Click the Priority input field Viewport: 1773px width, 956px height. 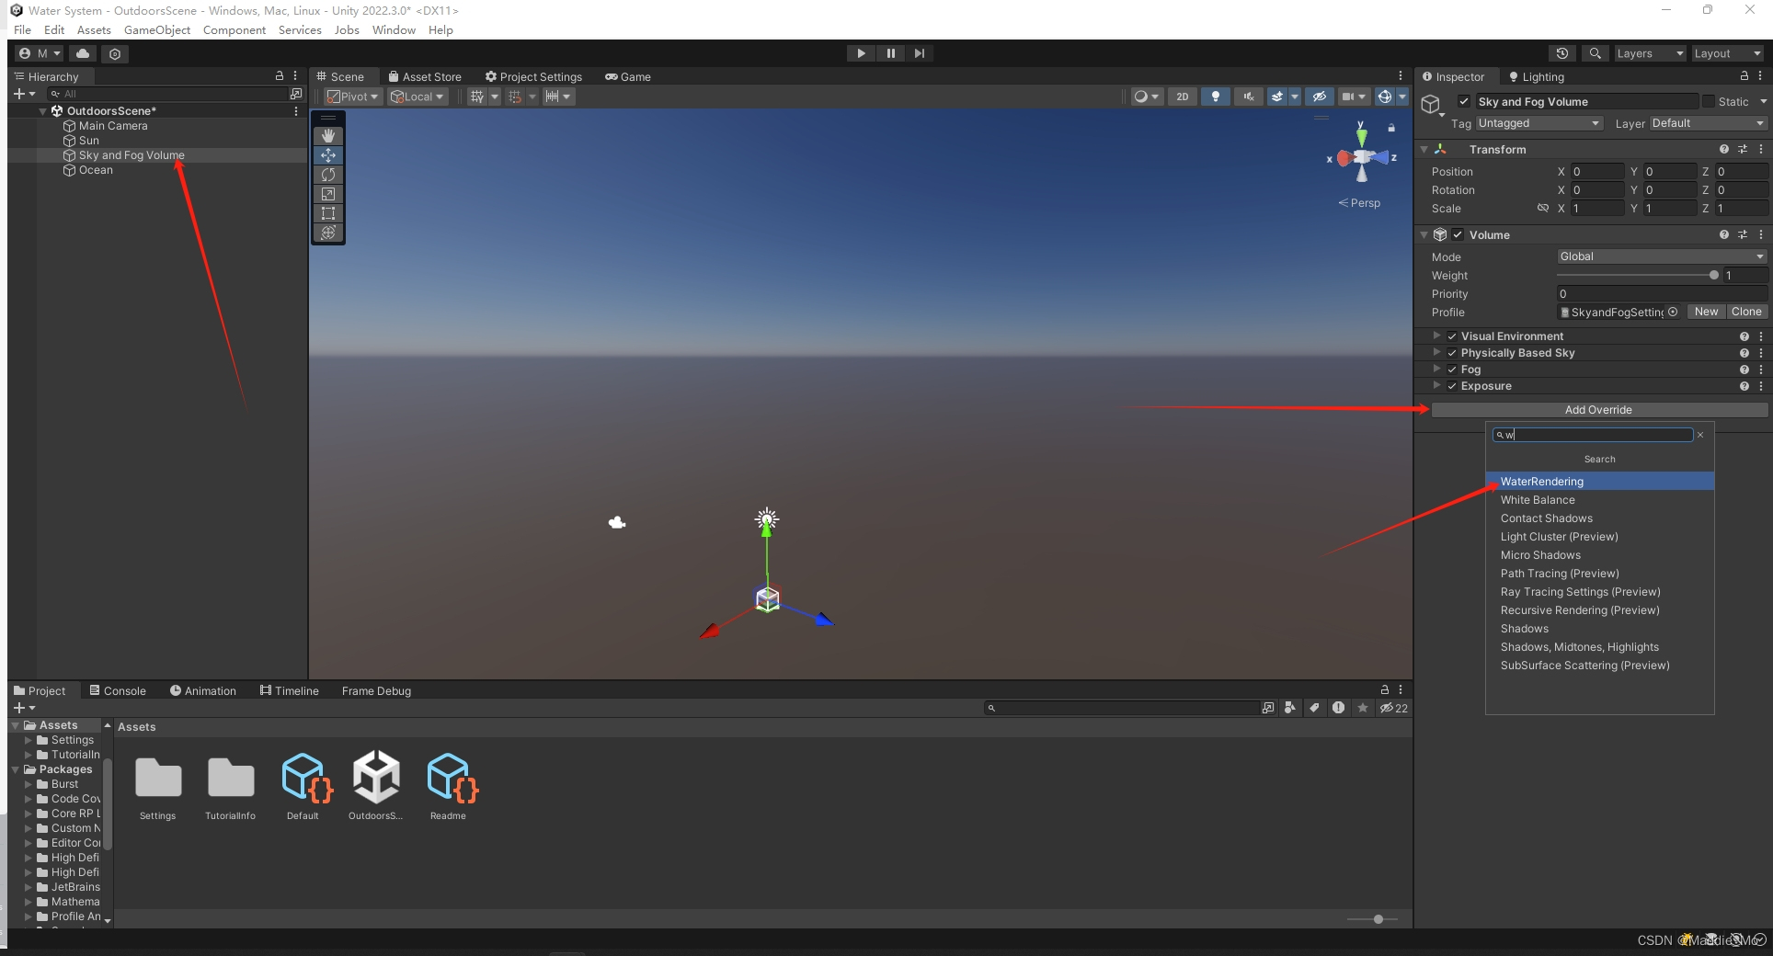click(x=1662, y=294)
